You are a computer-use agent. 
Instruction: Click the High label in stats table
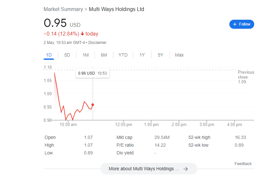[49, 145]
